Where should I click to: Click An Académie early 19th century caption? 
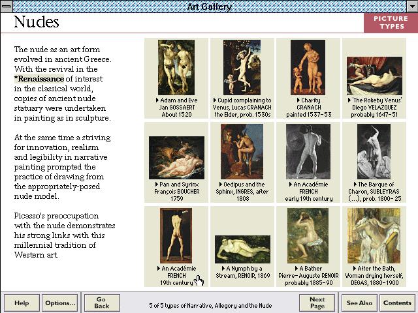tap(309, 192)
